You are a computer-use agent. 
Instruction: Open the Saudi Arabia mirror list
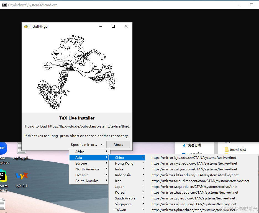pyautogui.click(x=127, y=198)
